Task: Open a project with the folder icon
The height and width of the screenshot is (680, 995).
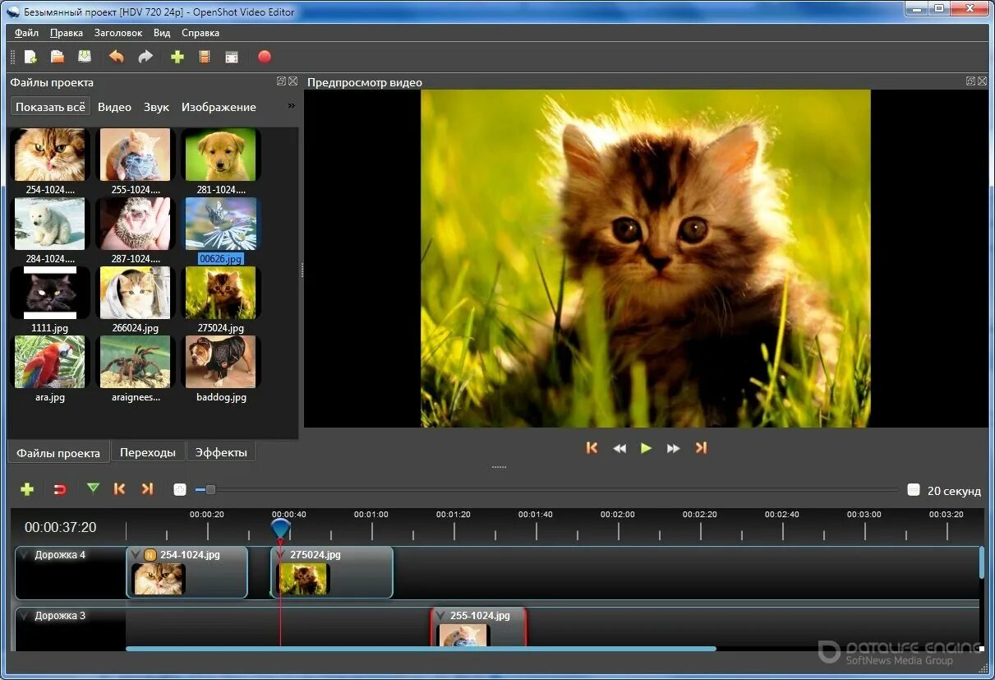Action: [58, 57]
